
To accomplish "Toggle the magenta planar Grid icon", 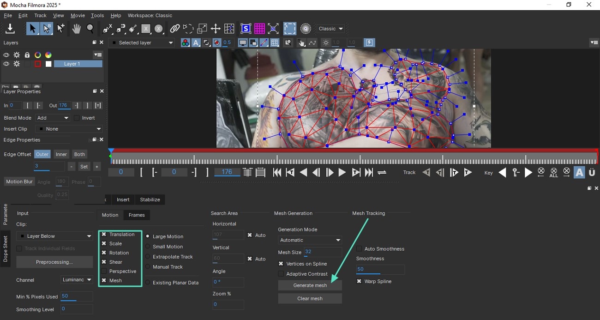I will (x=259, y=29).
